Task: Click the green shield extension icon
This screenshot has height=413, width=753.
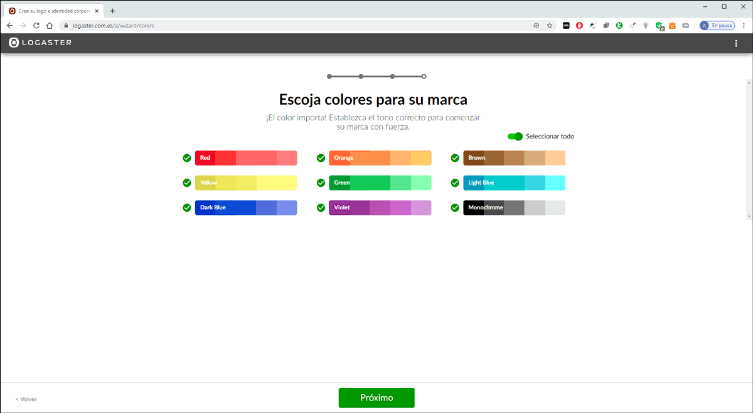Action: click(659, 26)
